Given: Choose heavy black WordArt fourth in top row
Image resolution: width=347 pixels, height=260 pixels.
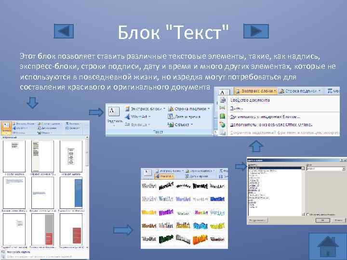Looking at the screenshot, I should click(200, 186).
